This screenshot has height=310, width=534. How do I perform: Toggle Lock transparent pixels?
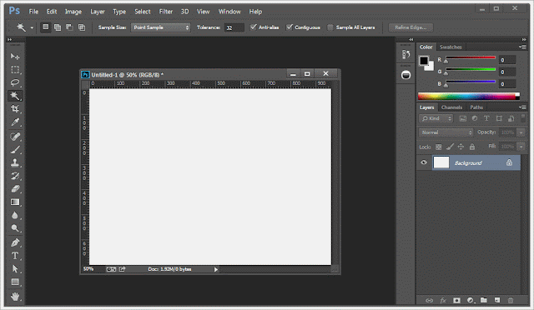(439, 147)
